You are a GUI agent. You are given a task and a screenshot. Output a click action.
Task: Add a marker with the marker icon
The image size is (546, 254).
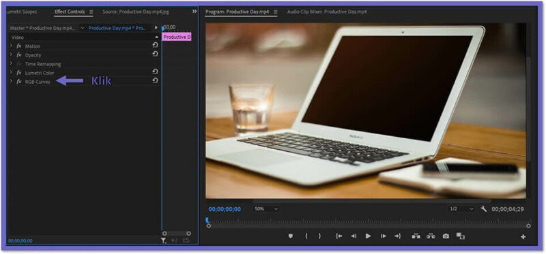[291, 236]
